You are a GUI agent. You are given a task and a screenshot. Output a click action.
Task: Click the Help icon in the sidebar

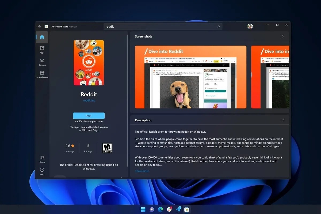[42, 171]
